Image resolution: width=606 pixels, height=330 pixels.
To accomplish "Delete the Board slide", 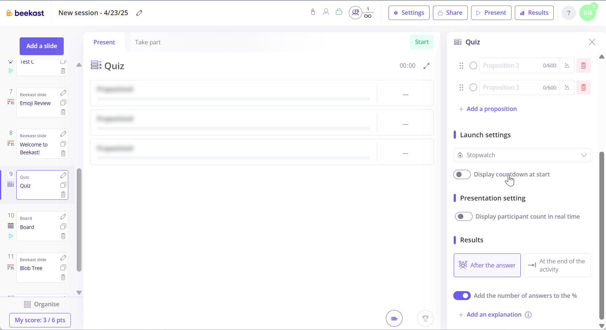I will 63,236.
